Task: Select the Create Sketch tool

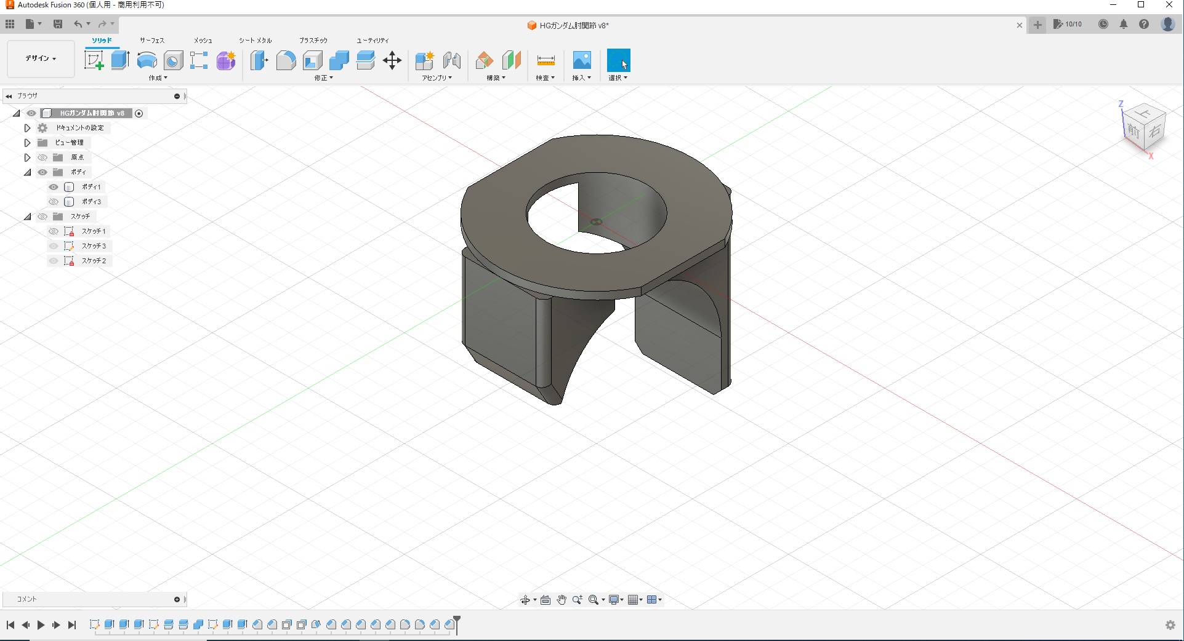Action: click(x=94, y=60)
